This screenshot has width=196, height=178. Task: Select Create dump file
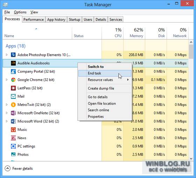(x=105, y=88)
